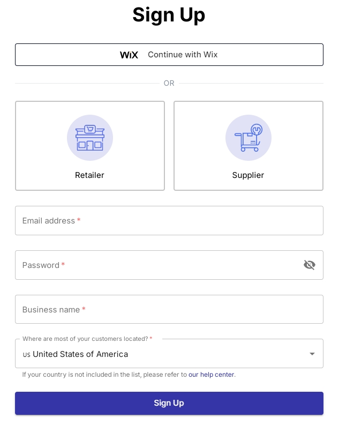Focus the Email address field
Screen dimensions: 339x425
169,220
